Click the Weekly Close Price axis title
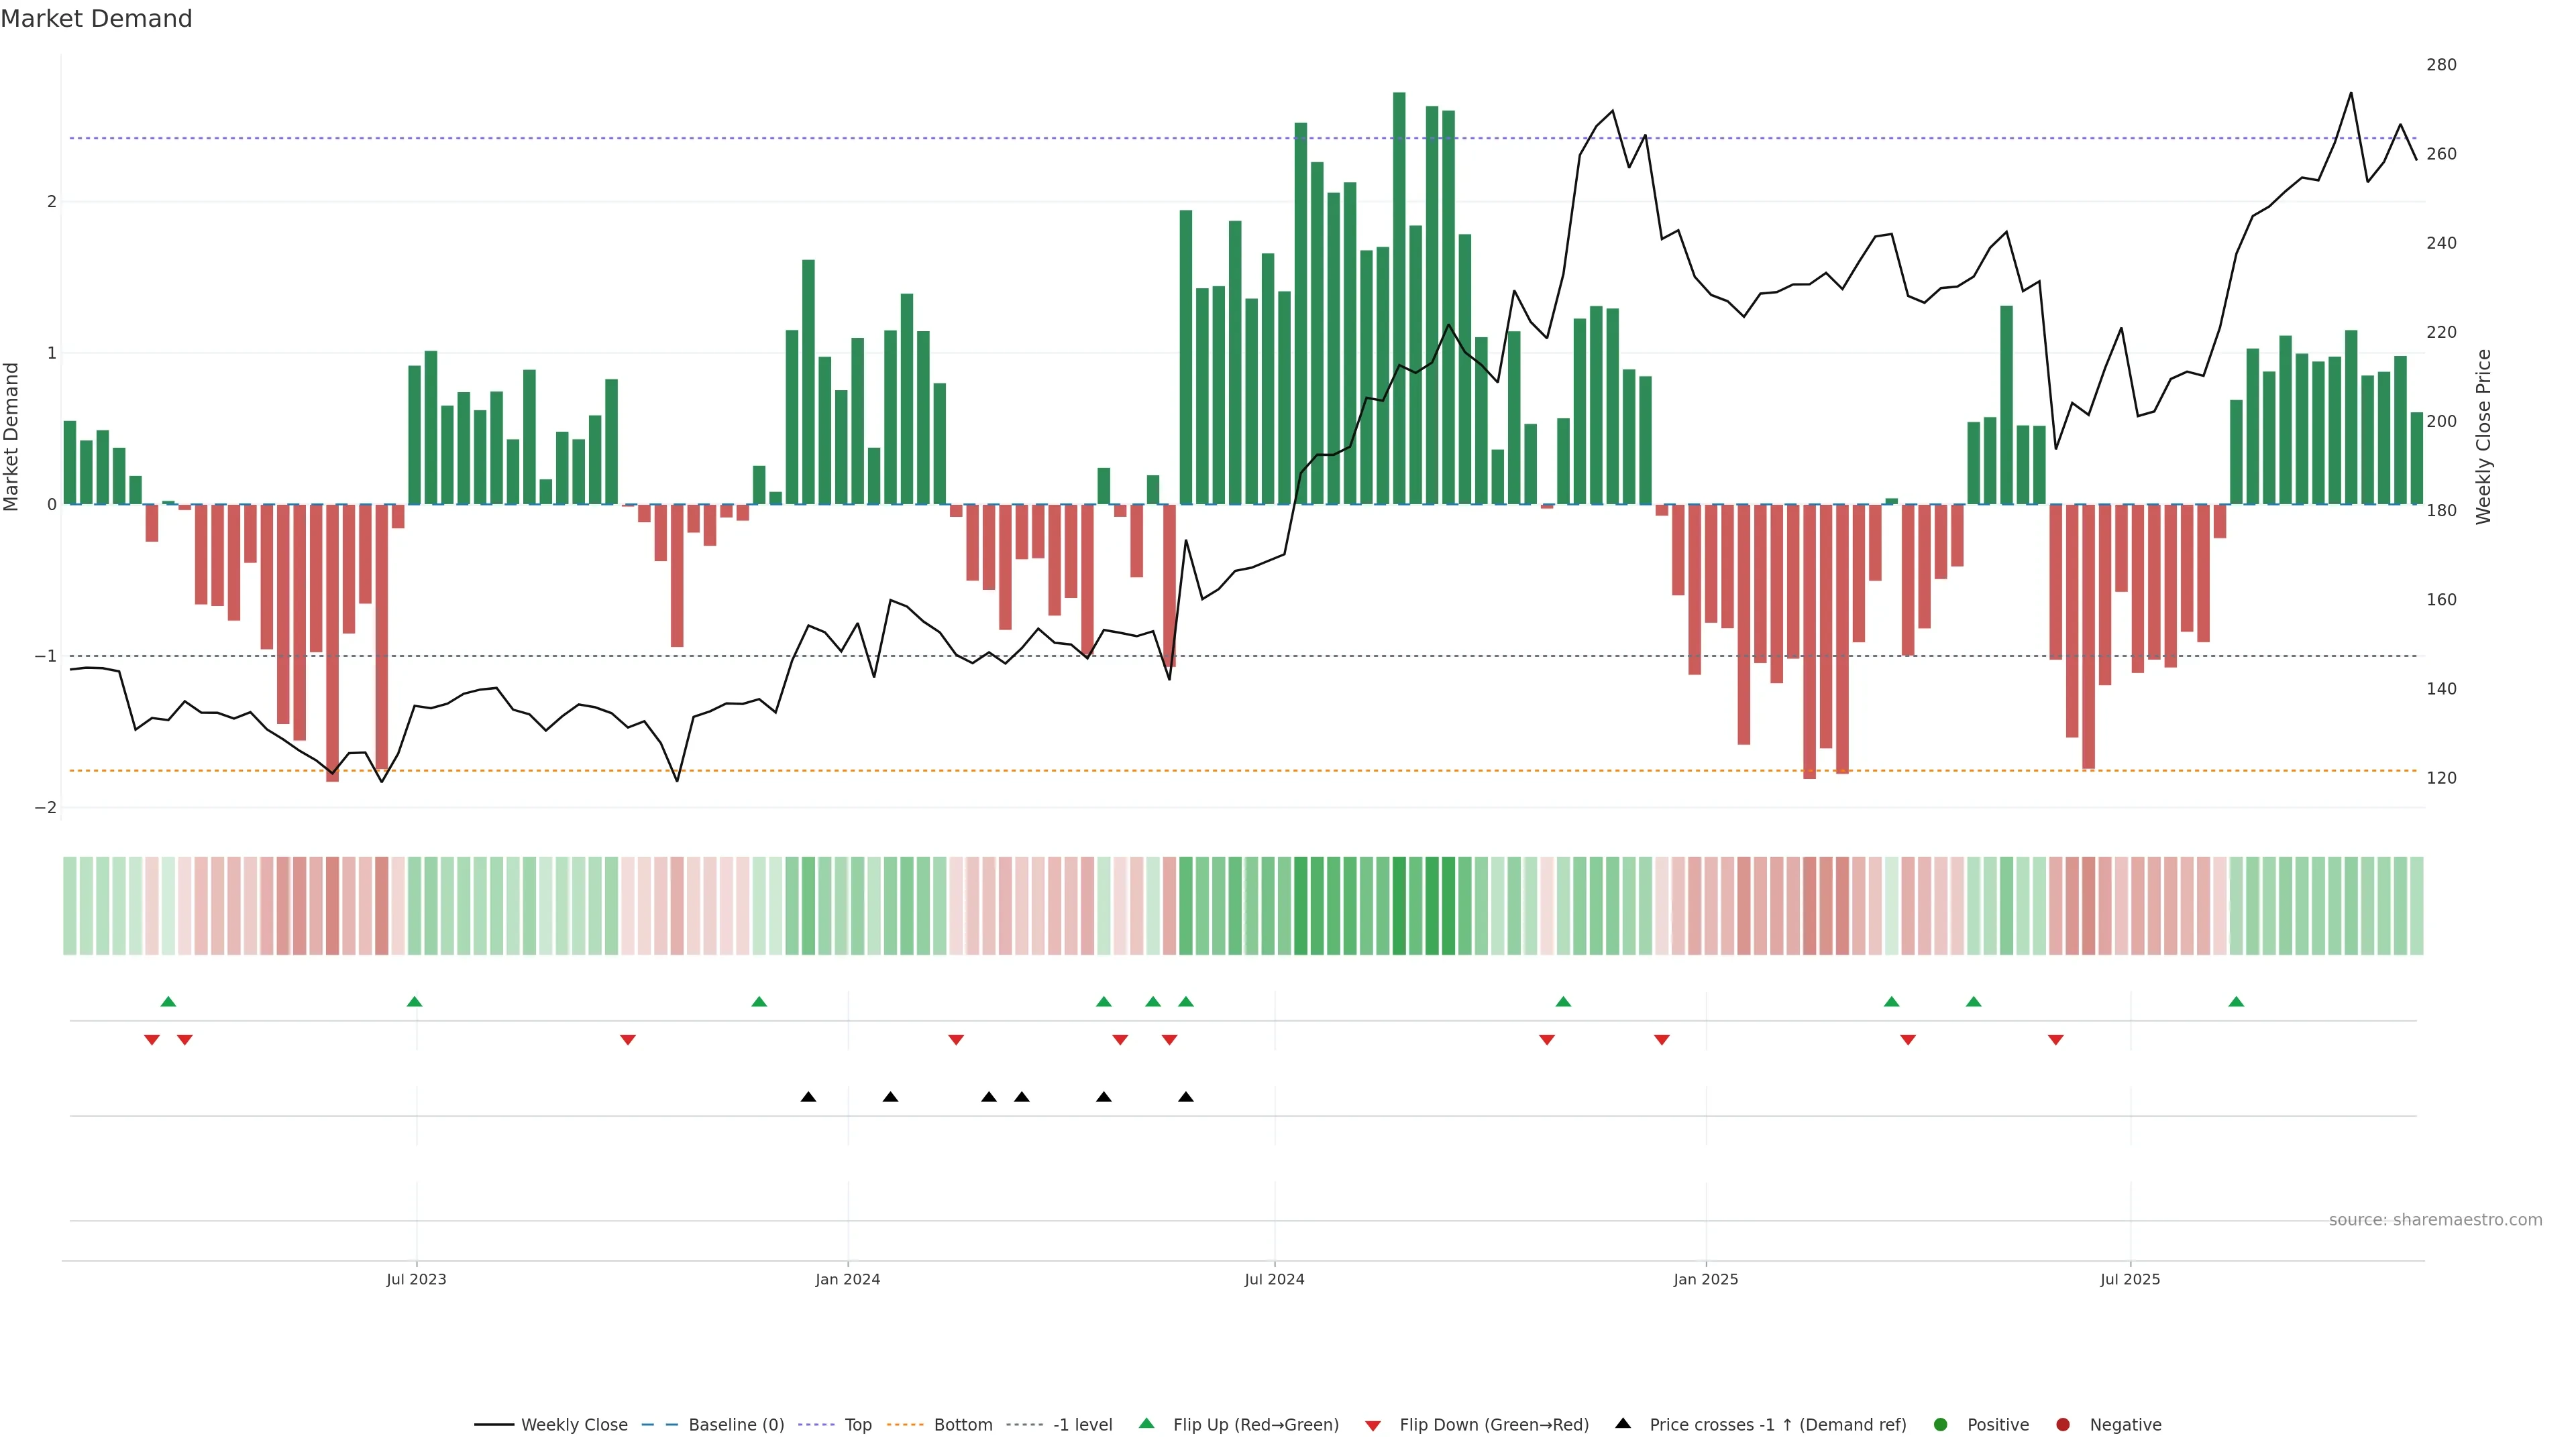This screenshot has height=1448, width=2576. 2484,436
